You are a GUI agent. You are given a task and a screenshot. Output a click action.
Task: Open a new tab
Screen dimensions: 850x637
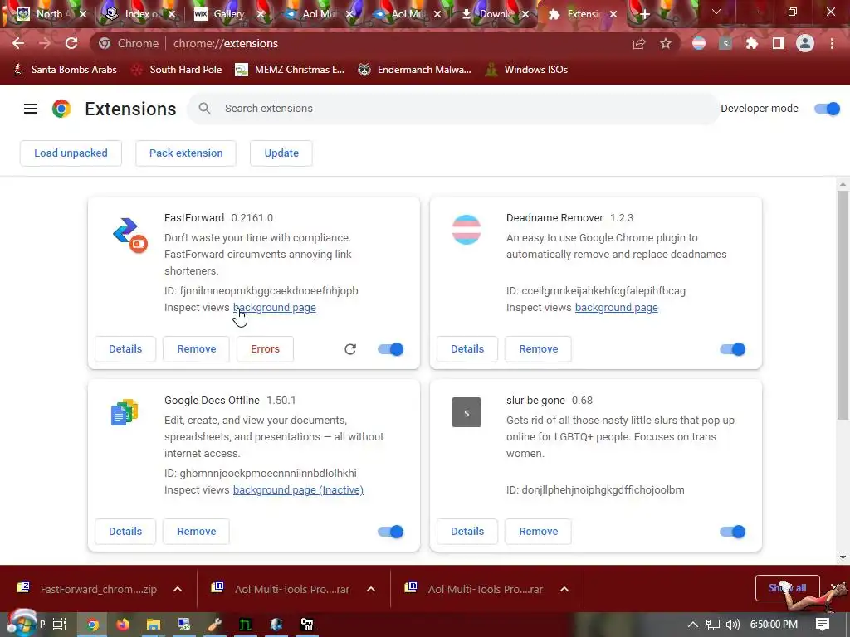(x=644, y=15)
